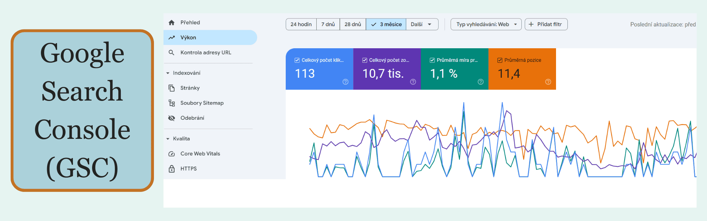Click the Soubory Sitemap tree icon
This screenshot has height=221, width=707.
pyautogui.click(x=172, y=103)
